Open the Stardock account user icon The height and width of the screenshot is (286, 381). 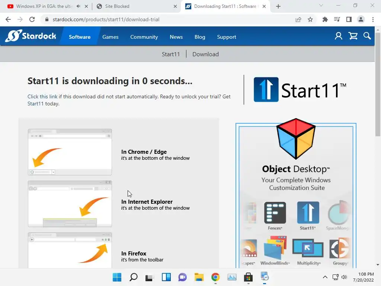pos(339,36)
